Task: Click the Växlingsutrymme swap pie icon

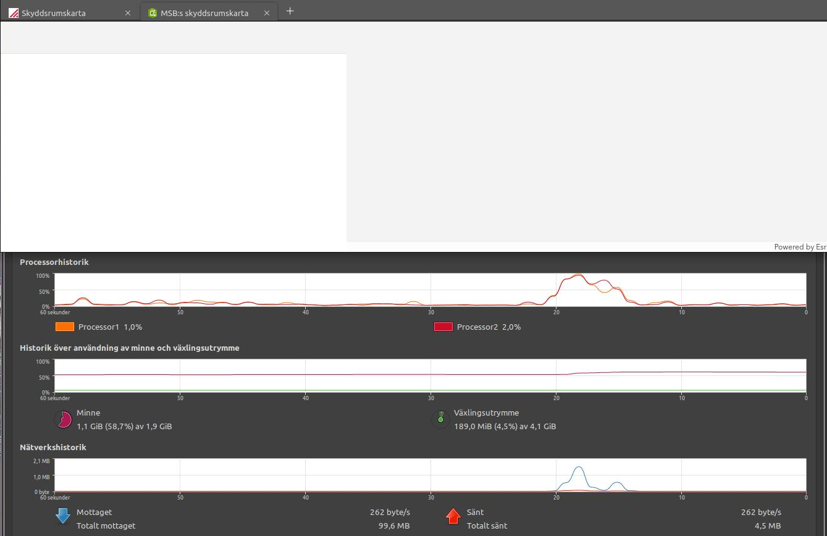Action: (x=440, y=419)
